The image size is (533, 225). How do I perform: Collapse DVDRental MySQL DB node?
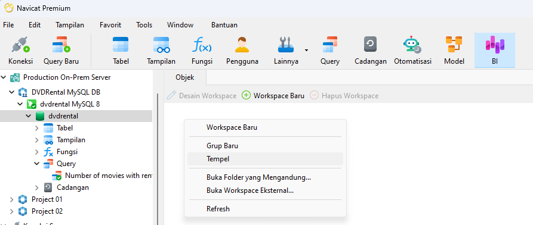coord(12,92)
